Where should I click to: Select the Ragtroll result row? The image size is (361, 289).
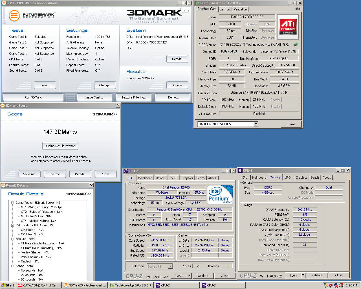pos(30,261)
